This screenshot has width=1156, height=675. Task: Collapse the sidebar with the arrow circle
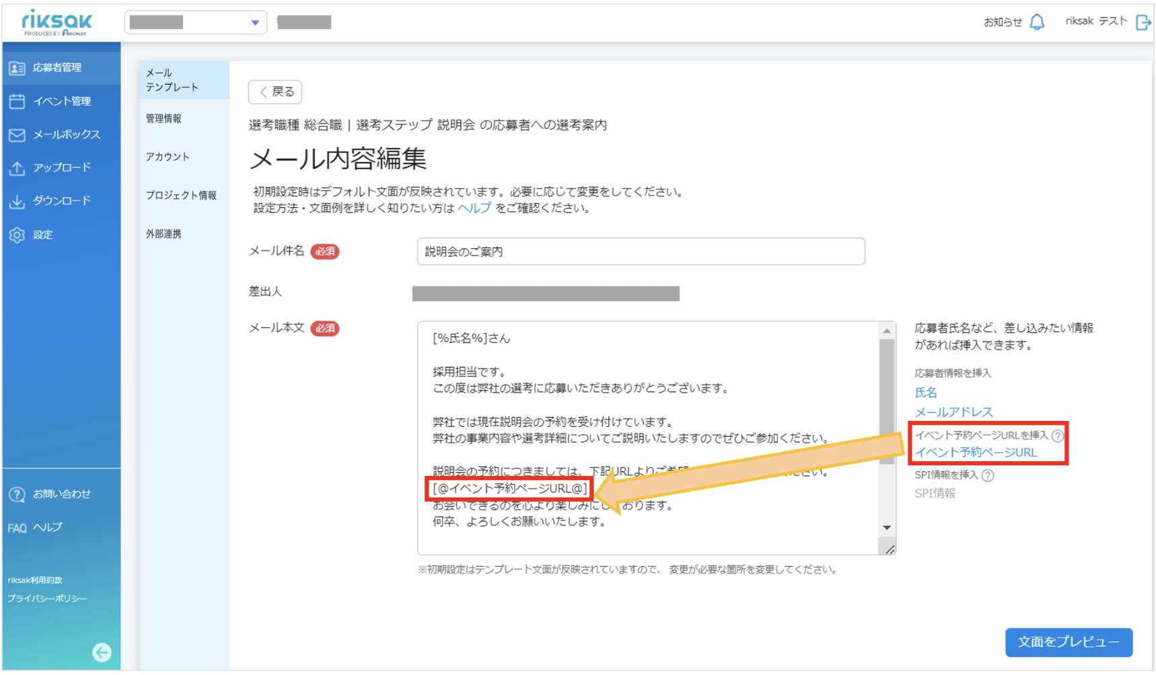[x=102, y=652]
